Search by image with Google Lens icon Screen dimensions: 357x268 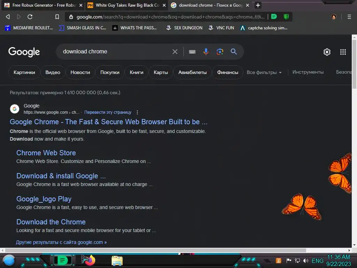point(220,52)
